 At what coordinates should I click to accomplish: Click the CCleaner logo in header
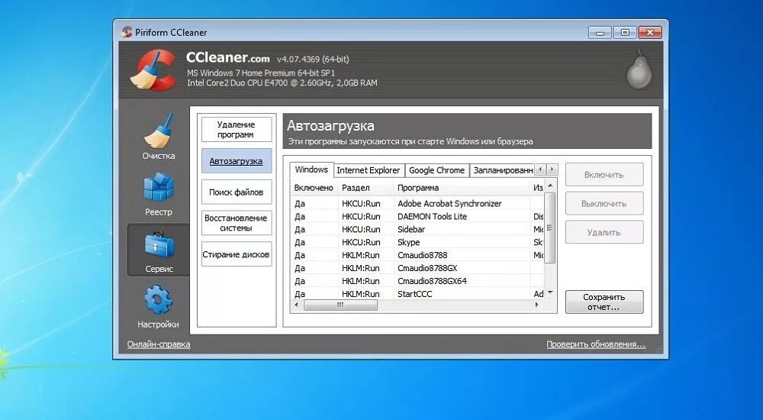click(x=153, y=70)
